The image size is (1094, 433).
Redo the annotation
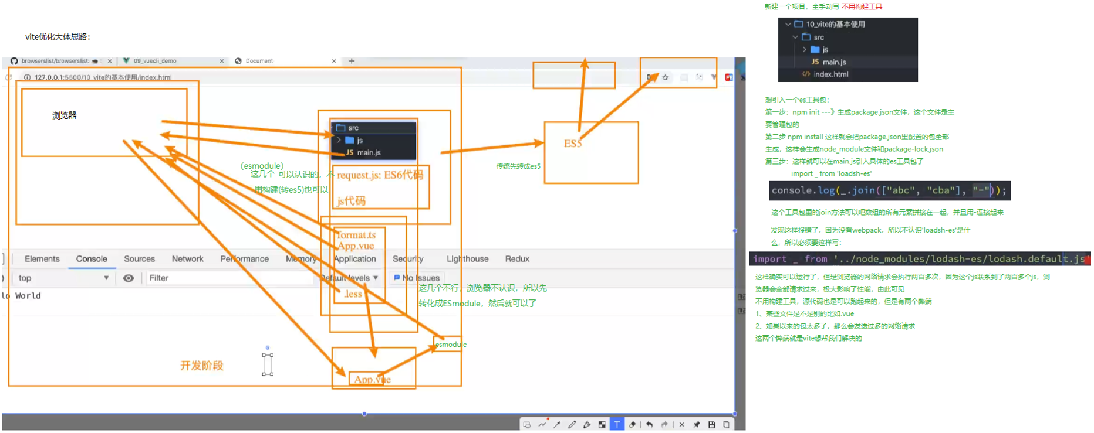pos(664,425)
